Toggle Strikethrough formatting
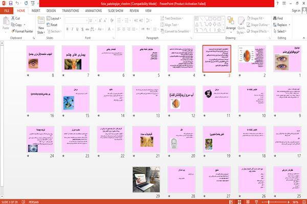 coord(87,29)
